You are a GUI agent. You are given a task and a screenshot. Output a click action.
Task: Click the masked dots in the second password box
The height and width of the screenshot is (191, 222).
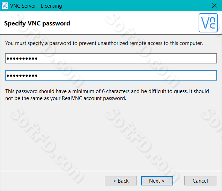tap(22, 76)
